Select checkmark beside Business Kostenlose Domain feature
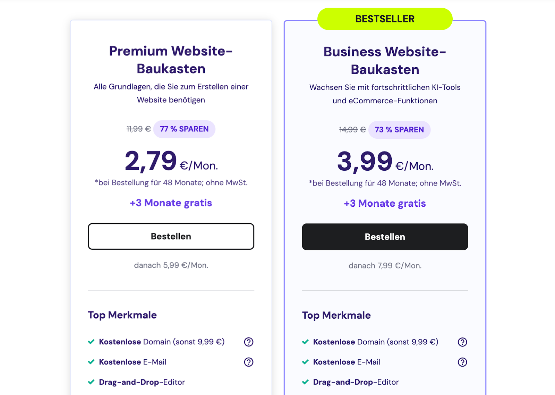 pos(305,342)
